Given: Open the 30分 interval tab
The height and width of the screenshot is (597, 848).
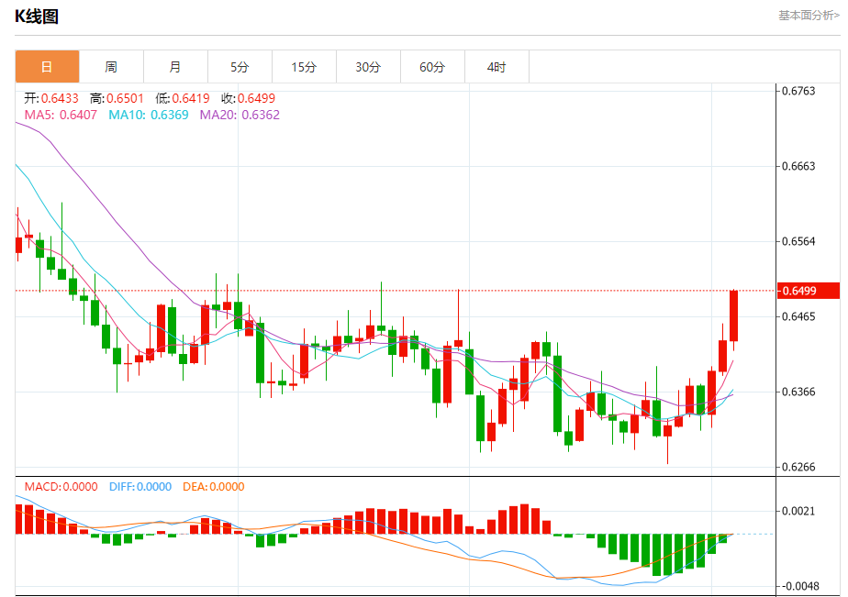Looking at the screenshot, I should pos(368,67).
